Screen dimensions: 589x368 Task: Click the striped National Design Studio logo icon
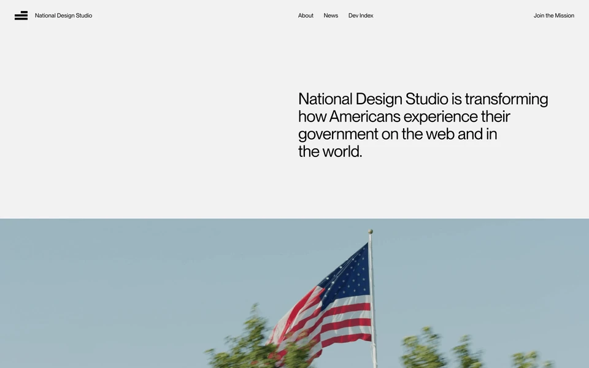click(21, 15)
